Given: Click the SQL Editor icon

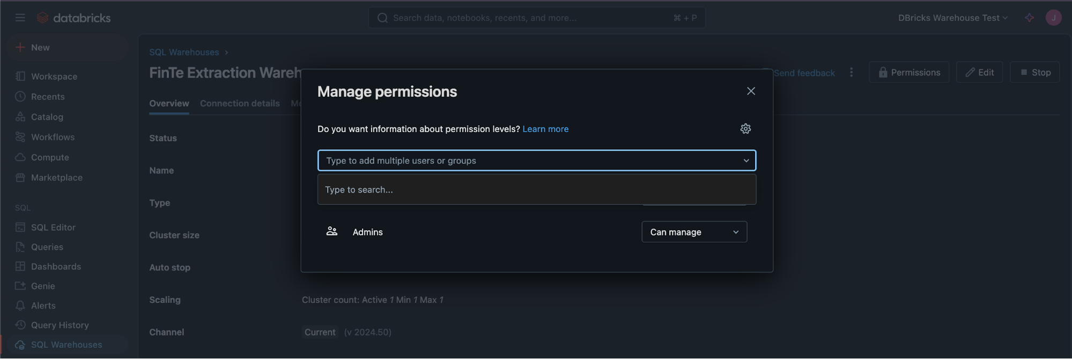Looking at the screenshot, I should [20, 227].
